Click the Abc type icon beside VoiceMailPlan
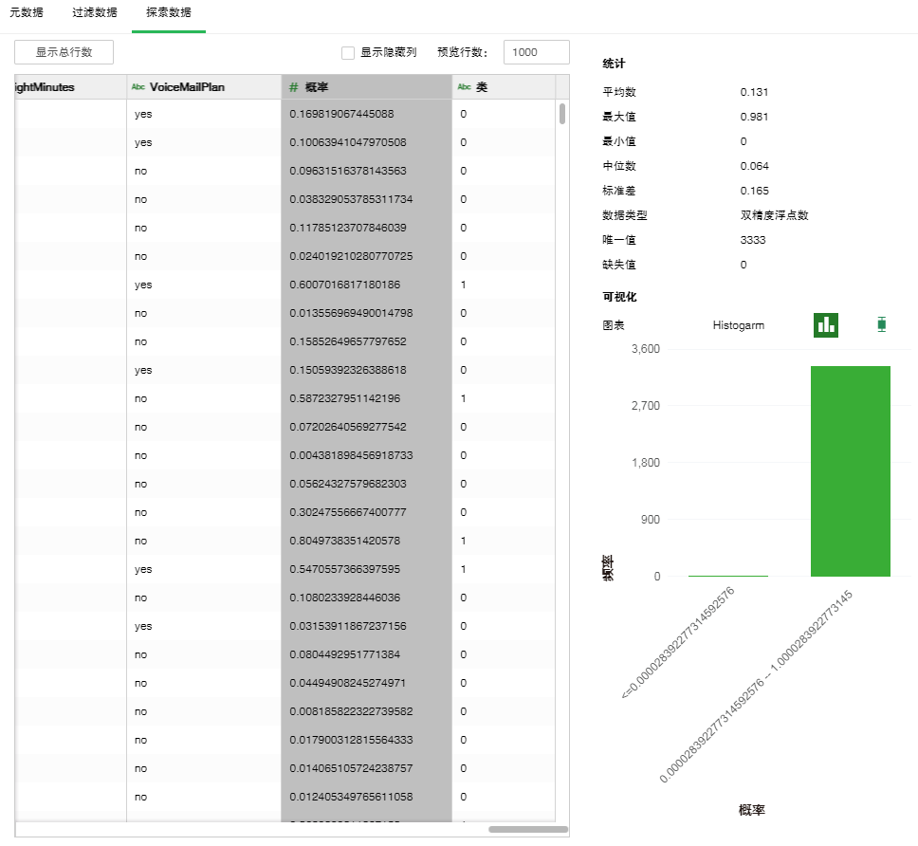 (x=138, y=87)
